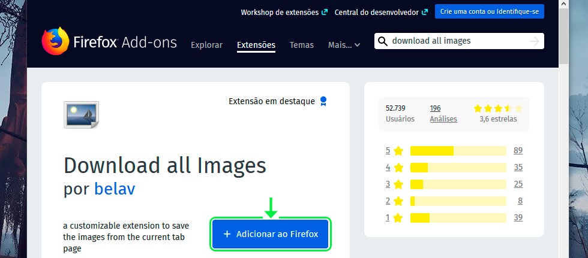588x258 pixels.
Task: Filter by 4 star reviews link
Action: (x=394, y=168)
